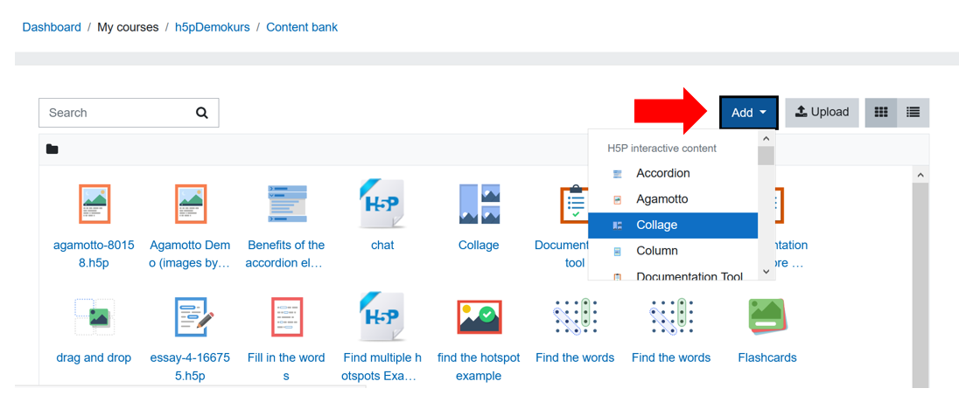
Task: Click the Upload button
Action: pos(822,113)
